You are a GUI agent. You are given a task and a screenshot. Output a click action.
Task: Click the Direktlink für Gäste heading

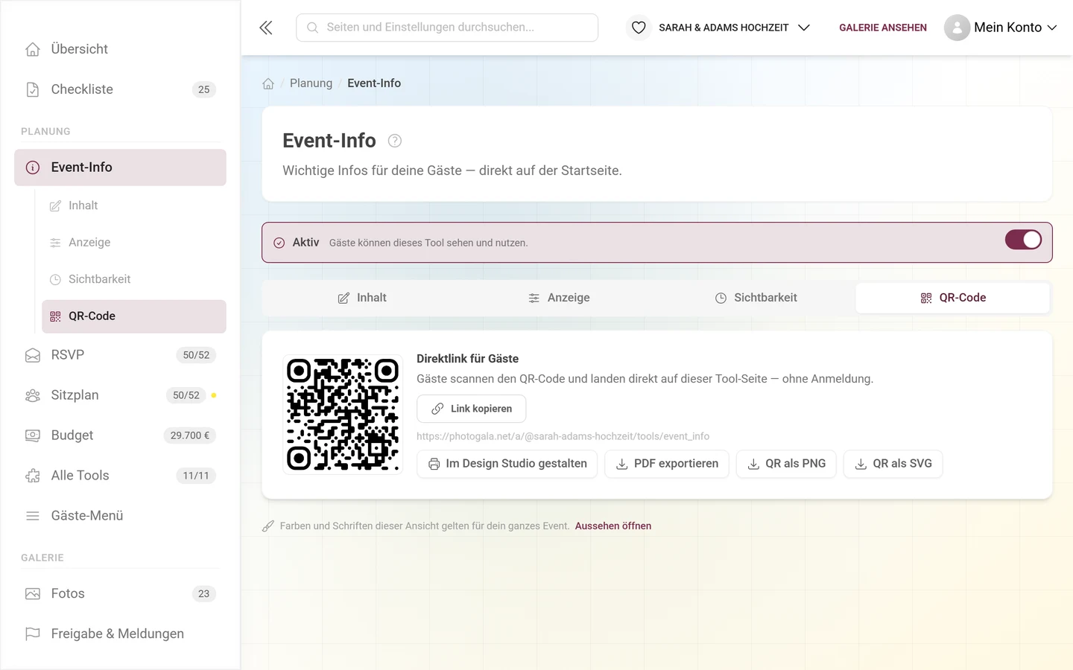click(467, 359)
